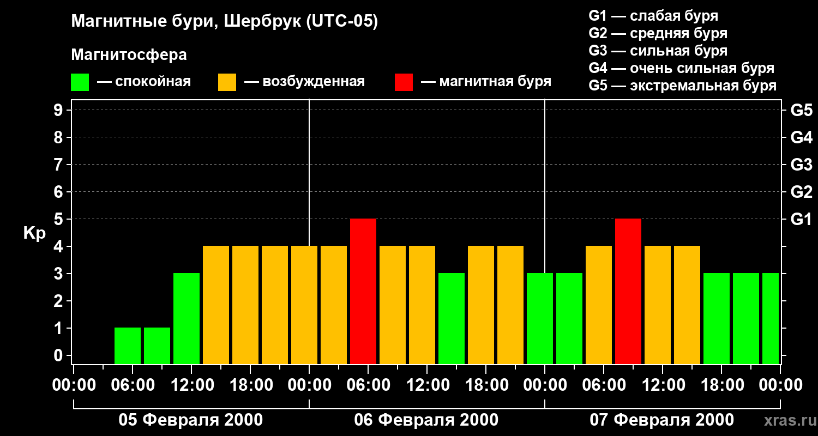Click the 06:00 time label for 05 Февраля
The height and width of the screenshot is (436, 818).
tap(133, 385)
